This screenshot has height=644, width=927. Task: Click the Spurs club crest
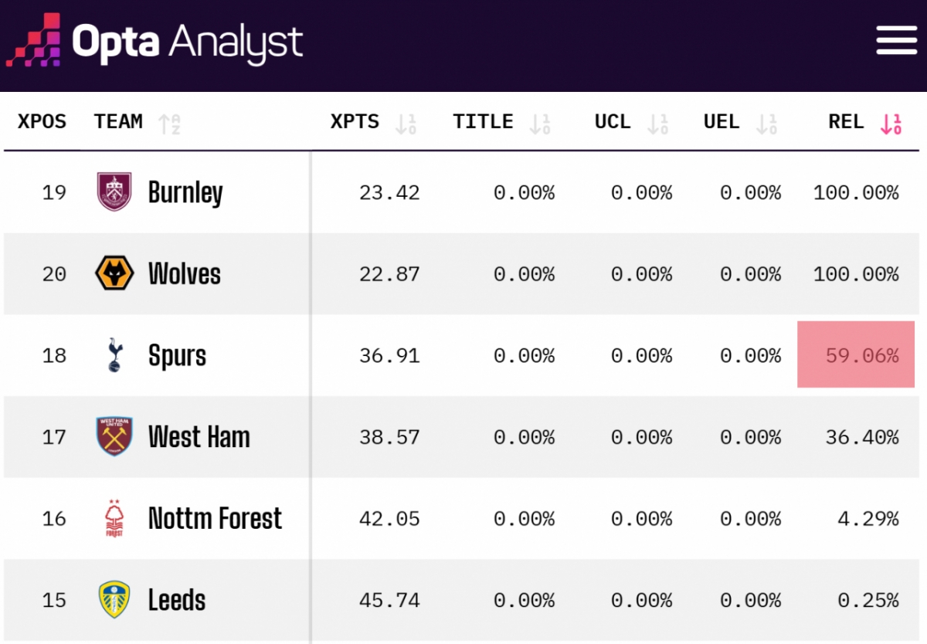click(114, 355)
